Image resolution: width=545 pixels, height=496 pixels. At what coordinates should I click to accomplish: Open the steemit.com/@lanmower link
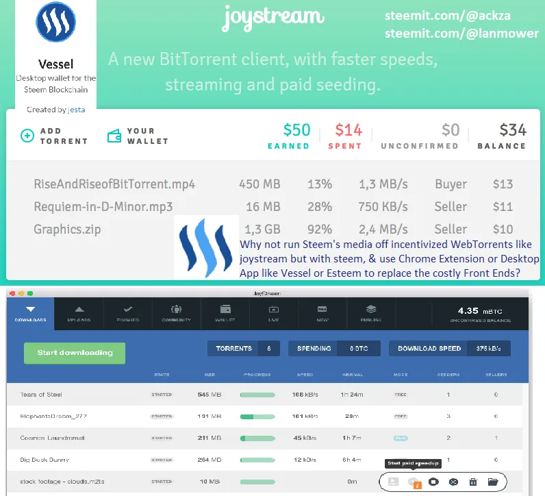tap(461, 34)
